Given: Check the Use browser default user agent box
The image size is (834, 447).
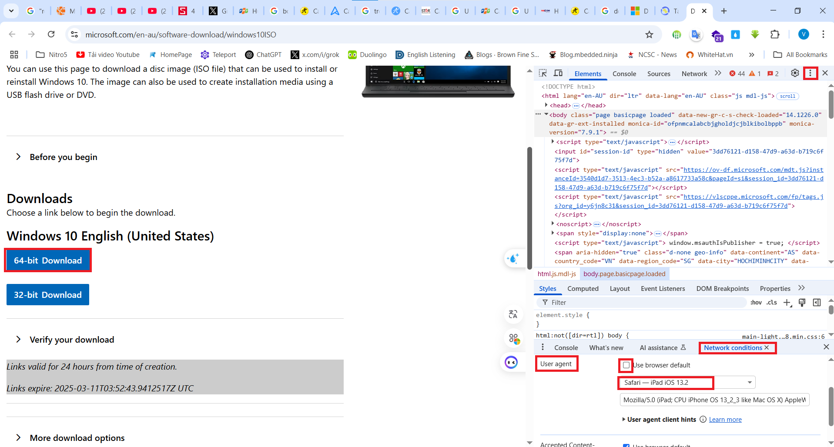Looking at the screenshot, I should (626, 365).
